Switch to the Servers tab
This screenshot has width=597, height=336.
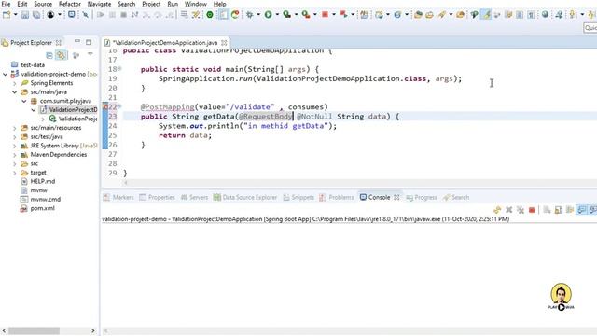(195, 197)
